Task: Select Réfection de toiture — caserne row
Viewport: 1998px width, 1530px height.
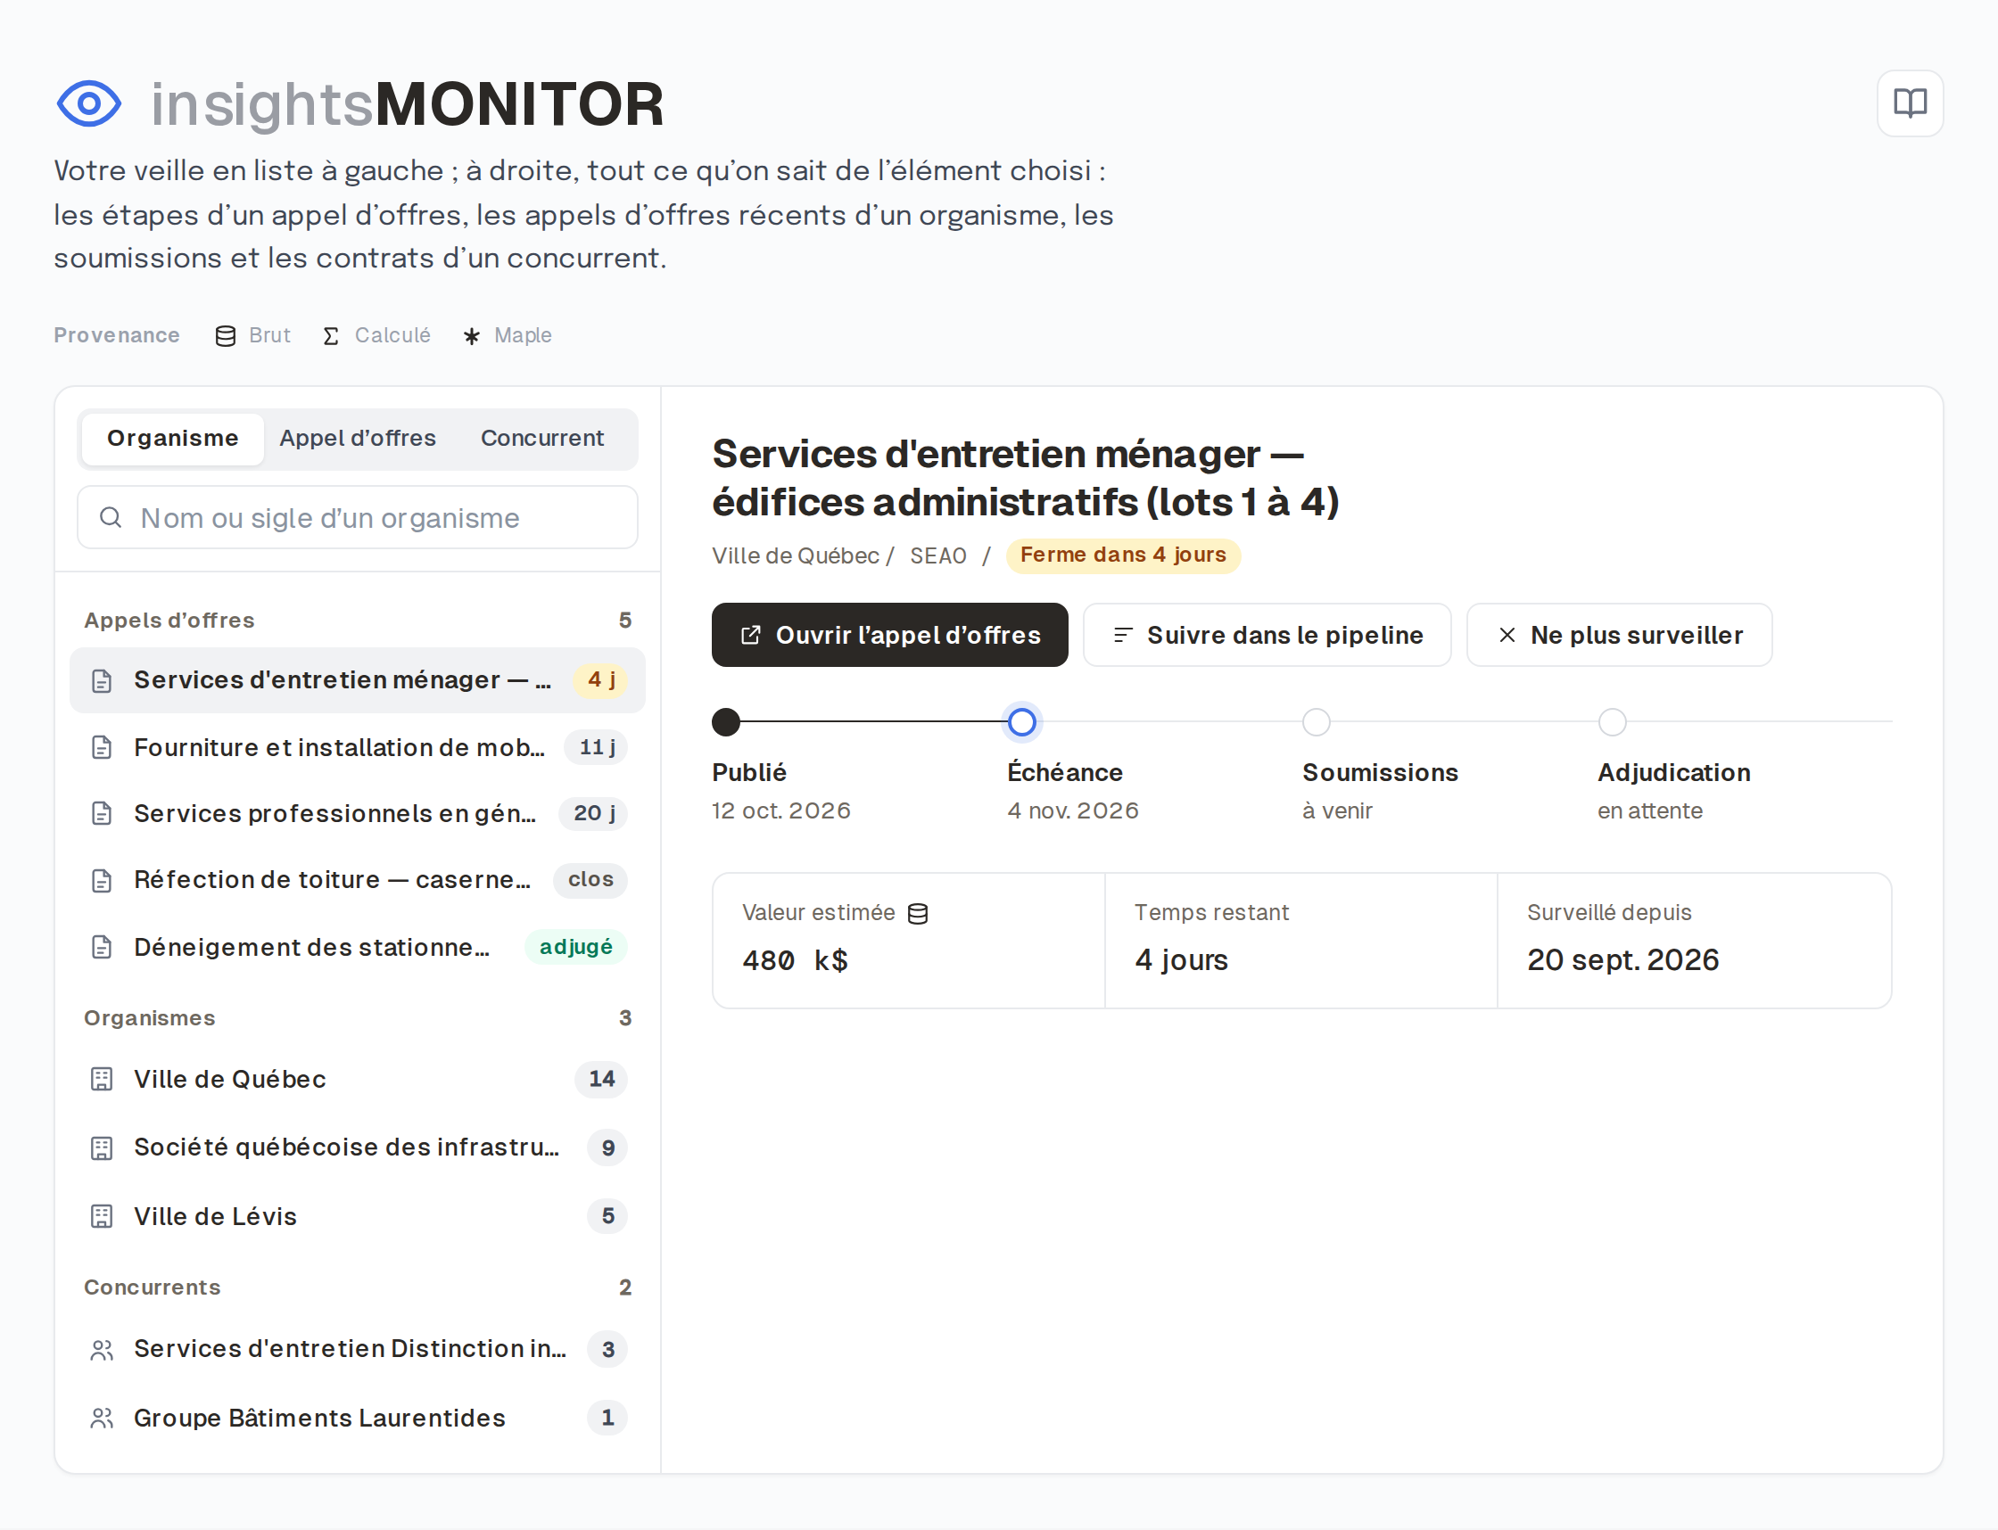Action: 357,881
